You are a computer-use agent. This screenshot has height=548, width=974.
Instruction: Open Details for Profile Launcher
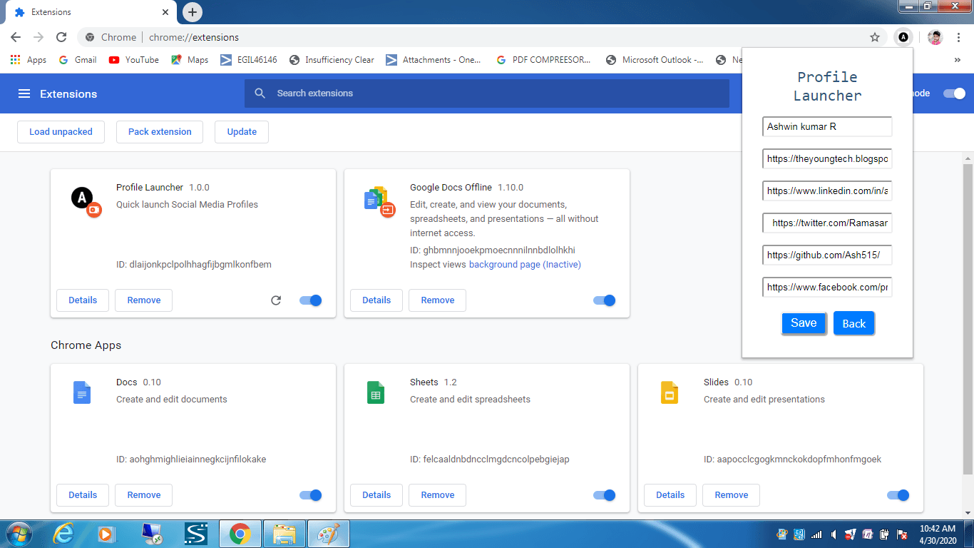[83, 300]
